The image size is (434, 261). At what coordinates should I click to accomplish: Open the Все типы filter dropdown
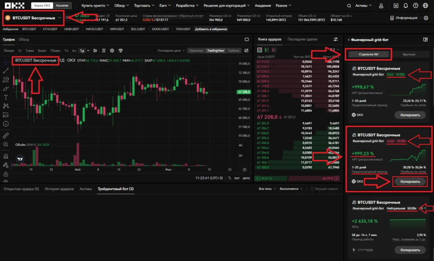(x=267, y=189)
